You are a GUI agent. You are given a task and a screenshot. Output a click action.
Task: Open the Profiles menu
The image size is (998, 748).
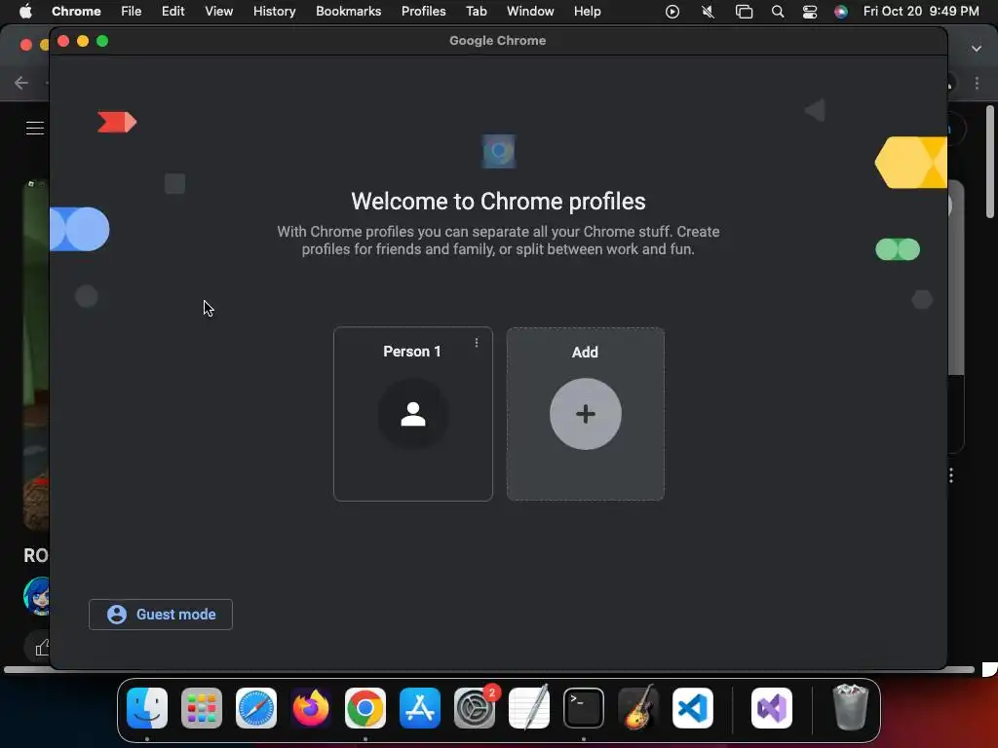(x=423, y=11)
